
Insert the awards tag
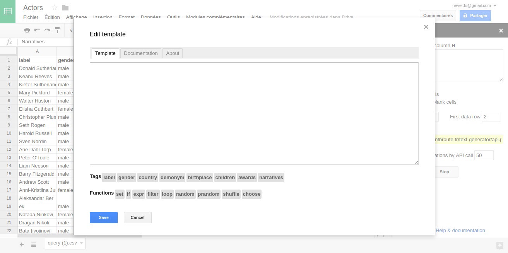(247, 178)
